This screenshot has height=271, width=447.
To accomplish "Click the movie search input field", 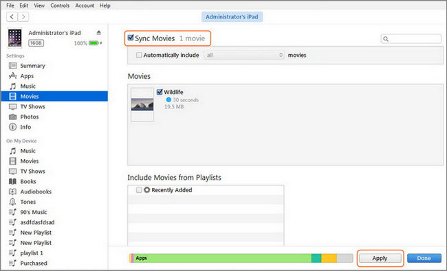I will [411, 39].
